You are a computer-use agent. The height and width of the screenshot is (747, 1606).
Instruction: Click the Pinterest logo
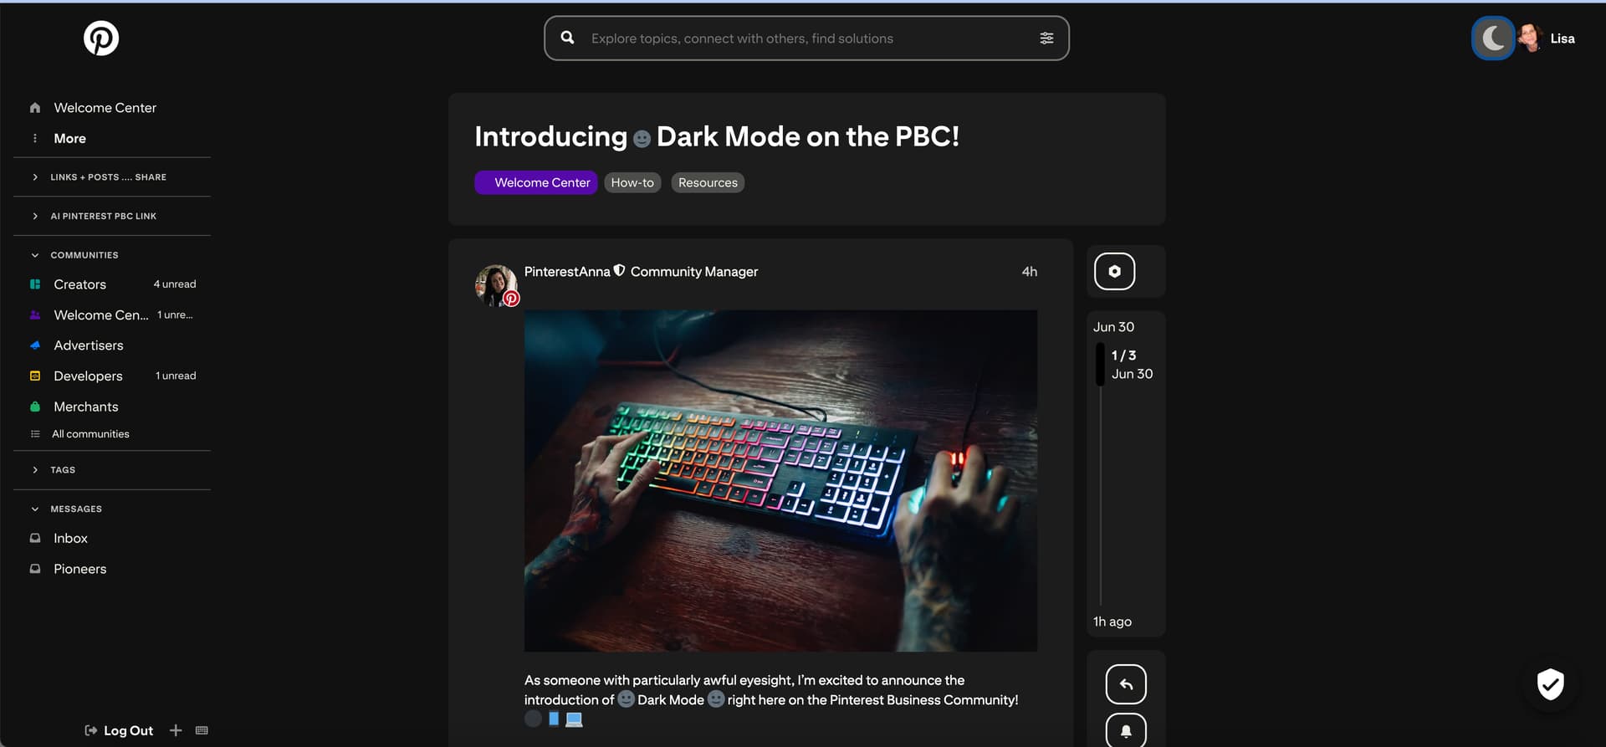click(101, 38)
